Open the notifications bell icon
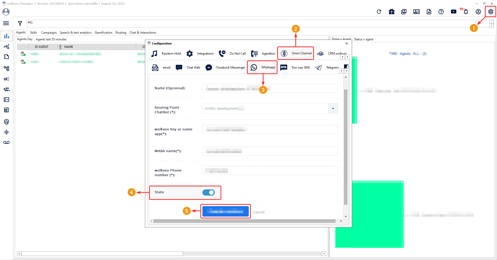 point(466,12)
